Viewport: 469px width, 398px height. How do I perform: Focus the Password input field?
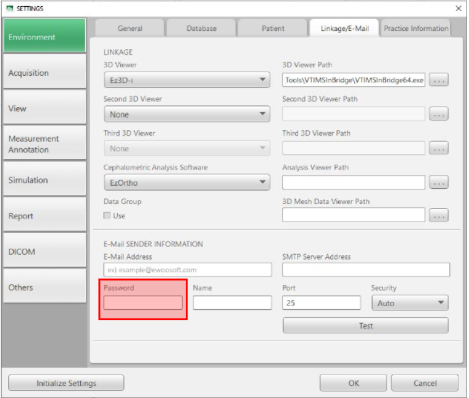[x=143, y=303]
